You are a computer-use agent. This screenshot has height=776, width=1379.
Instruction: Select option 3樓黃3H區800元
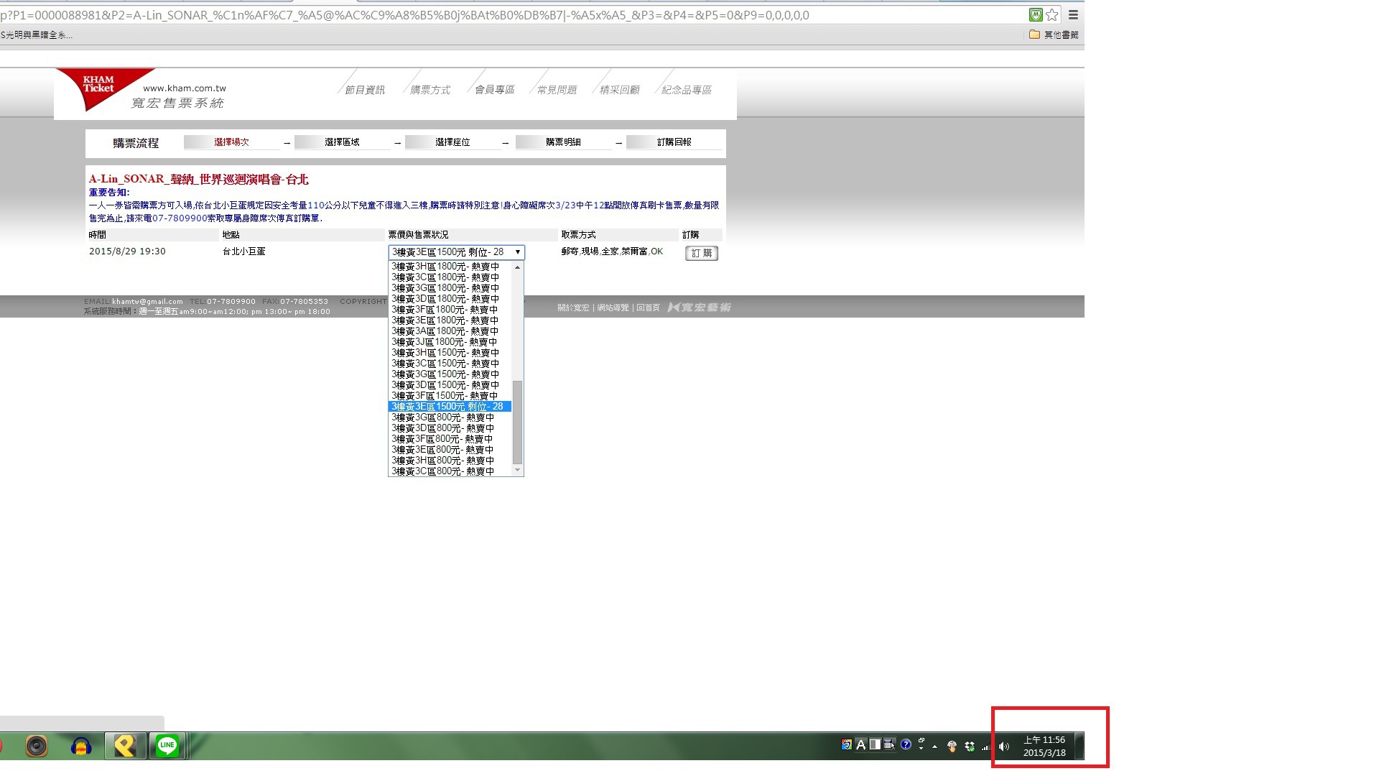tap(450, 461)
